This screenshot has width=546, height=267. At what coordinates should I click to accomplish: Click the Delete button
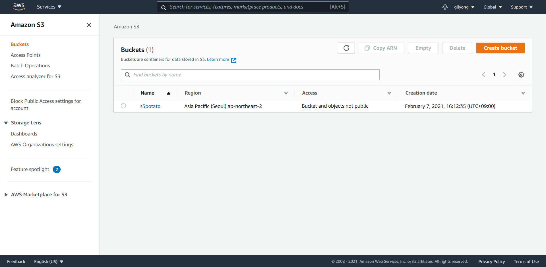(x=457, y=48)
